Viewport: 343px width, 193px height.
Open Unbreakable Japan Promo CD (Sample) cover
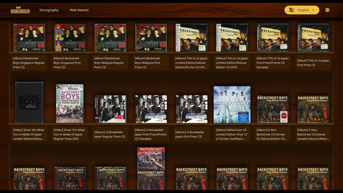point(151,109)
